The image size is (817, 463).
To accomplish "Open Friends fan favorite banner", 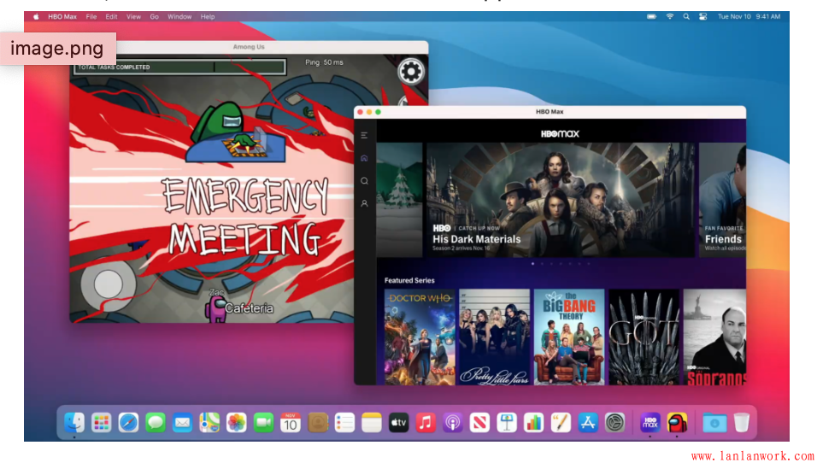I will point(722,200).
